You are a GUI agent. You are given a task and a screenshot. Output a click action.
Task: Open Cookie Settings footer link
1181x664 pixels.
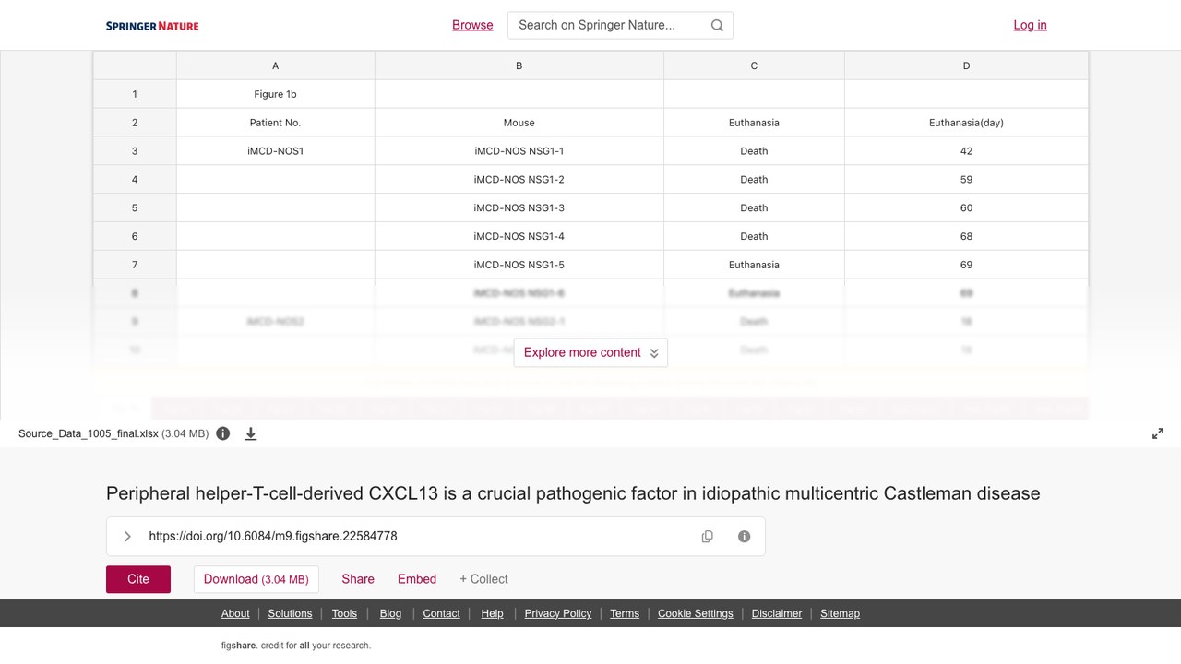click(x=696, y=613)
